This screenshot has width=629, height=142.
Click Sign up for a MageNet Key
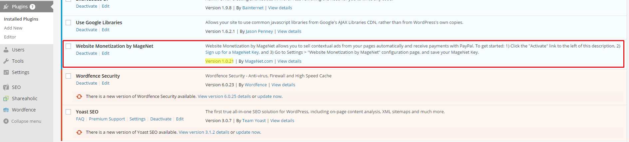[232, 52]
